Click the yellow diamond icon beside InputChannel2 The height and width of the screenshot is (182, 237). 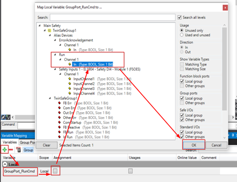click(70, 83)
